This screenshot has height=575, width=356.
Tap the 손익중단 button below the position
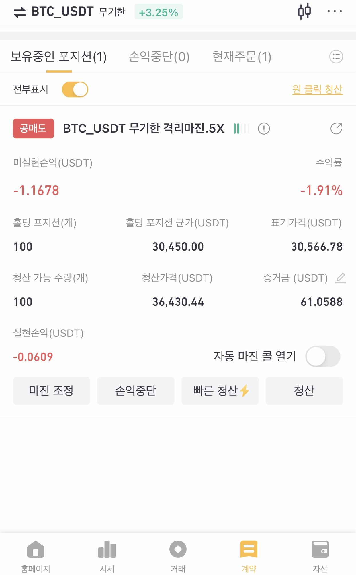click(136, 391)
